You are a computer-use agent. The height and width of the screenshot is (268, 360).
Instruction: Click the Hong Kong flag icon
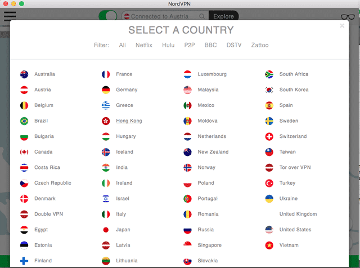(x=106, y=121)
